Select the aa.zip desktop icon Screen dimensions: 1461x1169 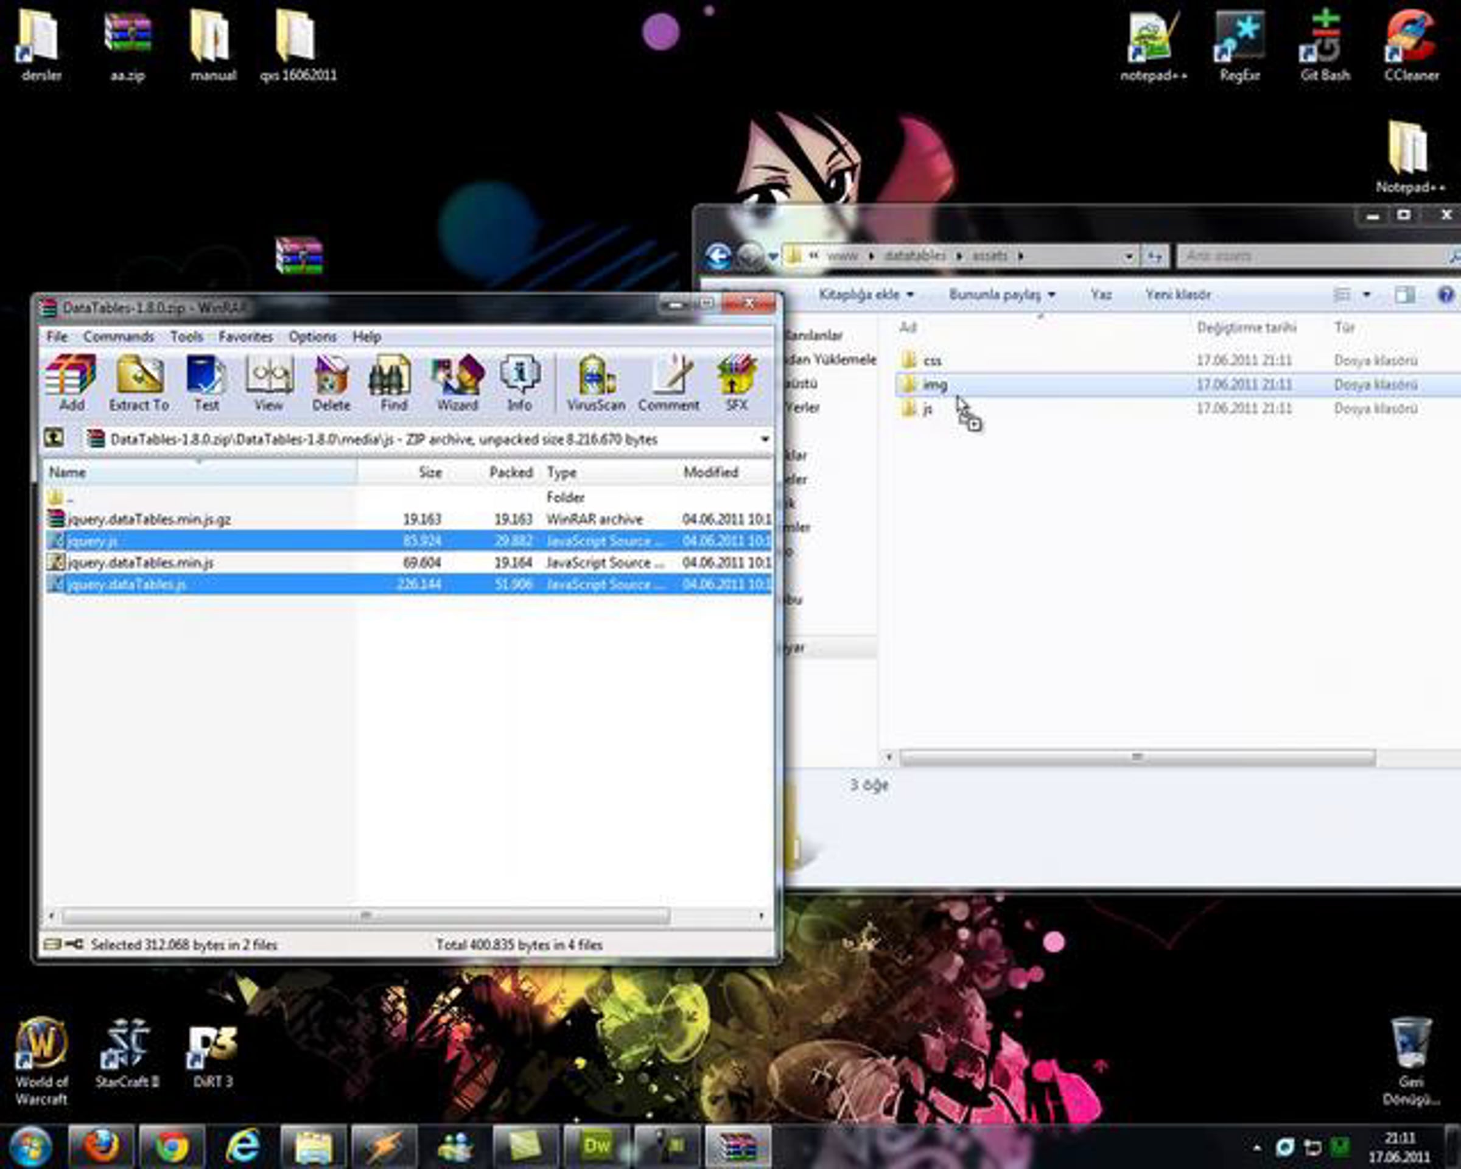pos(127,46)
